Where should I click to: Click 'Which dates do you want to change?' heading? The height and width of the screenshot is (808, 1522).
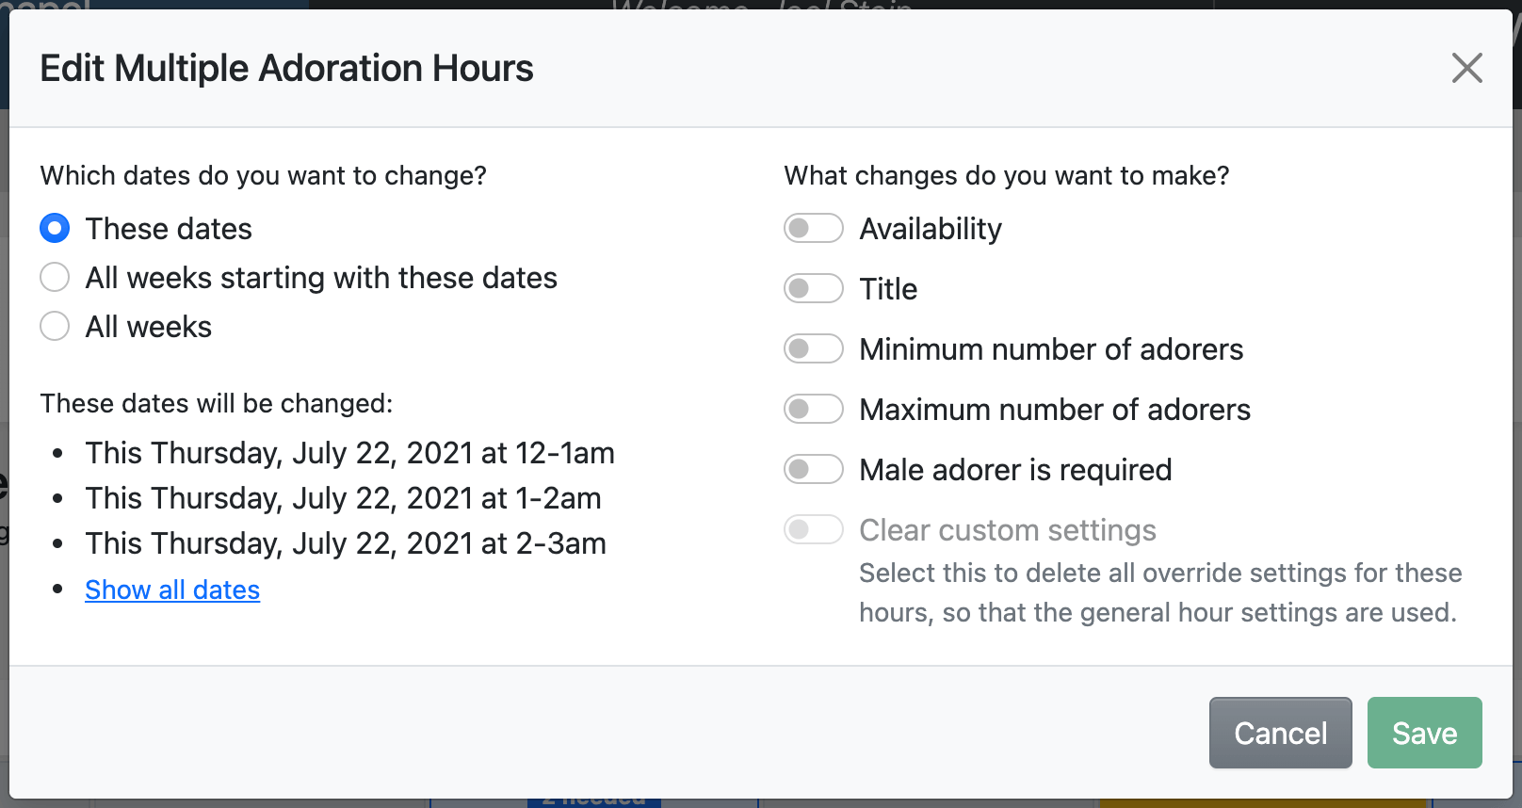(263, 176)
